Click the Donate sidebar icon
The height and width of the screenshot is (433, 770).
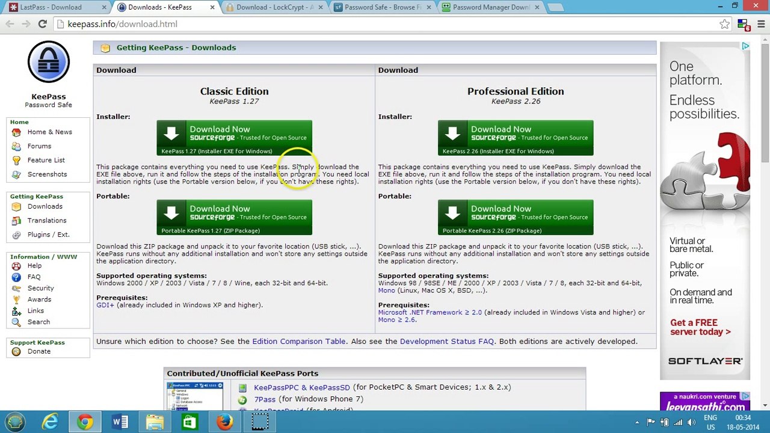[16, 352]
